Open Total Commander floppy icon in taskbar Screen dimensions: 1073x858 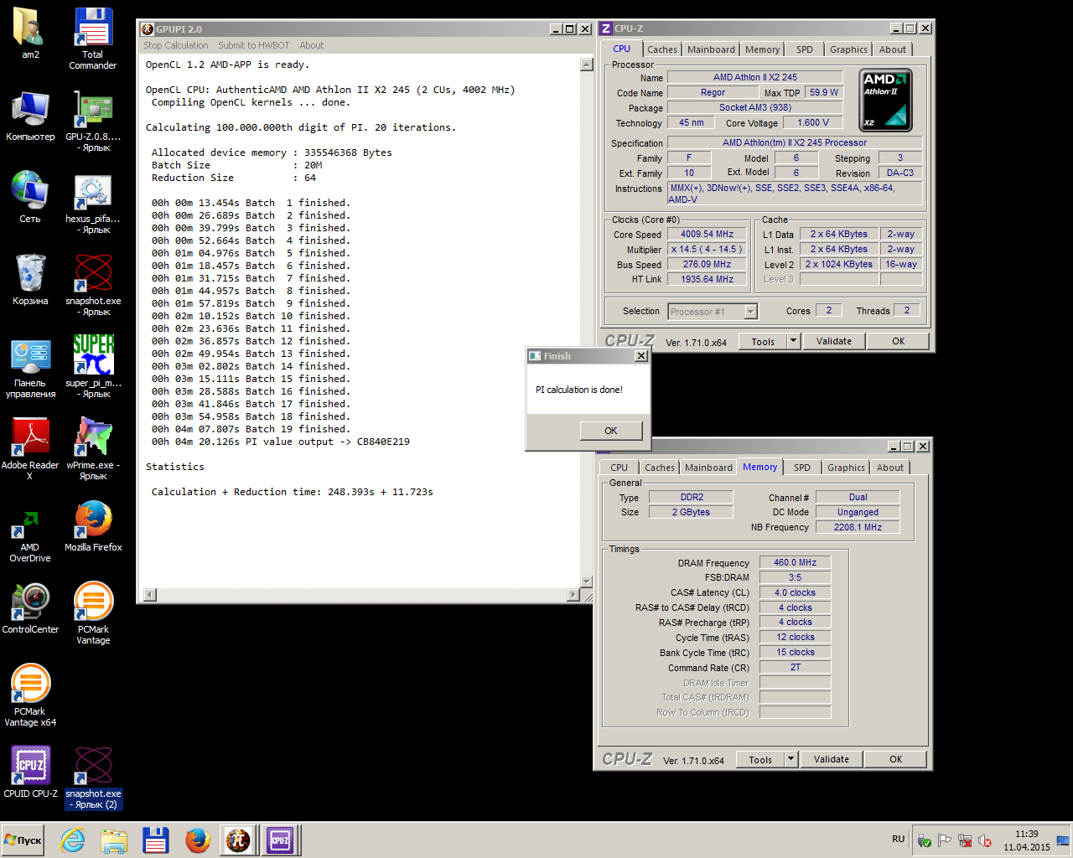(x=155, y=840)
